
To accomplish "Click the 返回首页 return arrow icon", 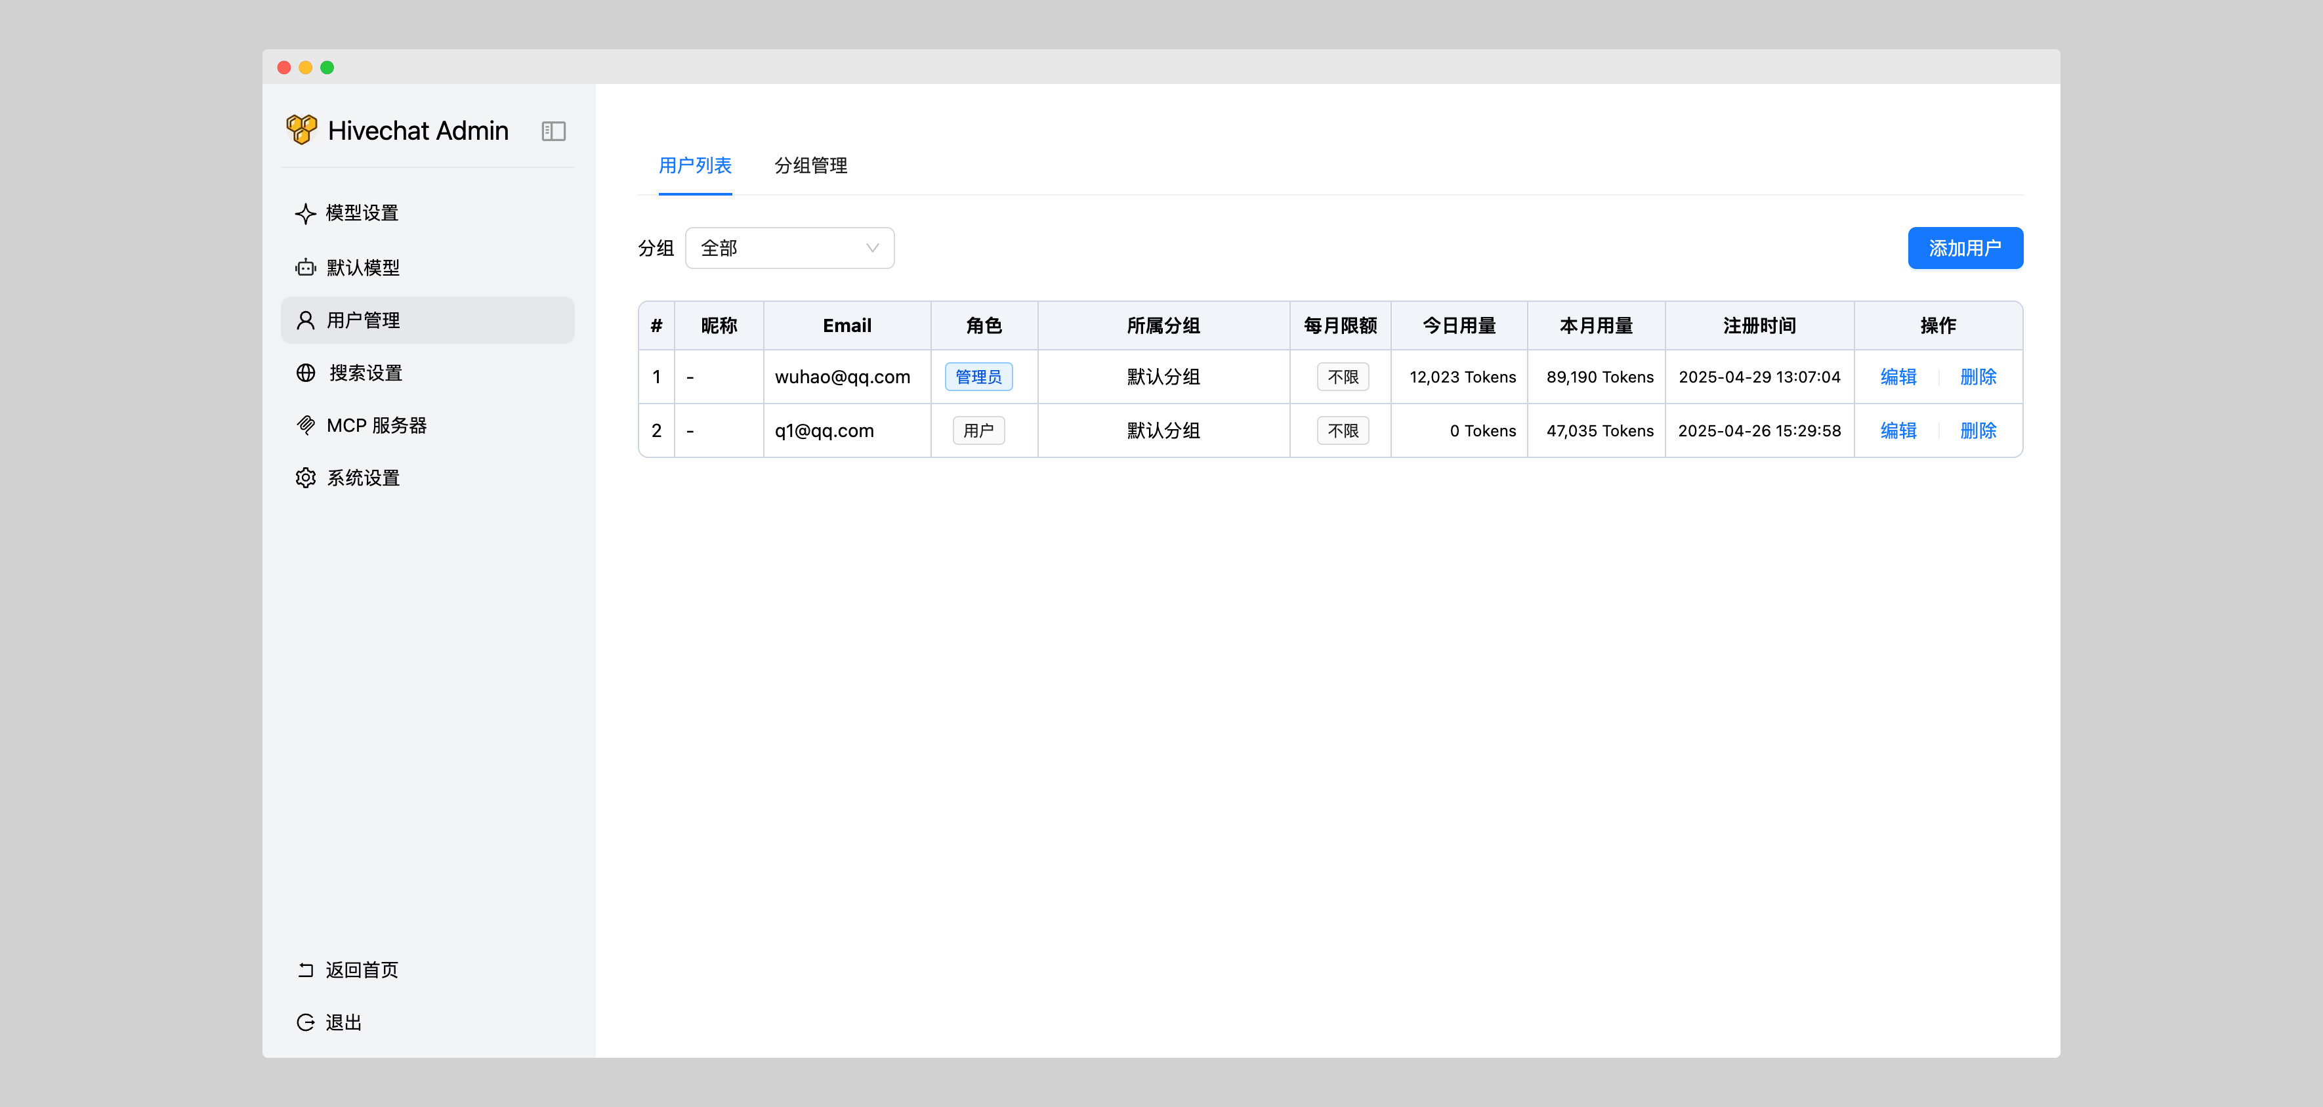I will (x=306, y=970).
